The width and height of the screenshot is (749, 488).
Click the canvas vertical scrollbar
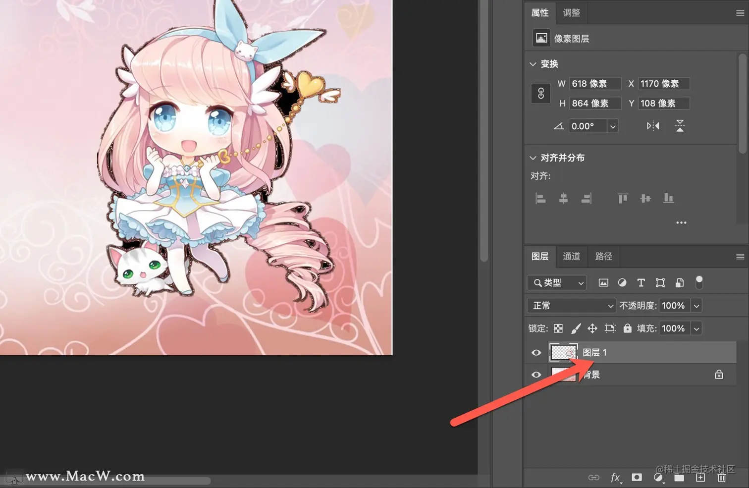[x=484, y=131]
